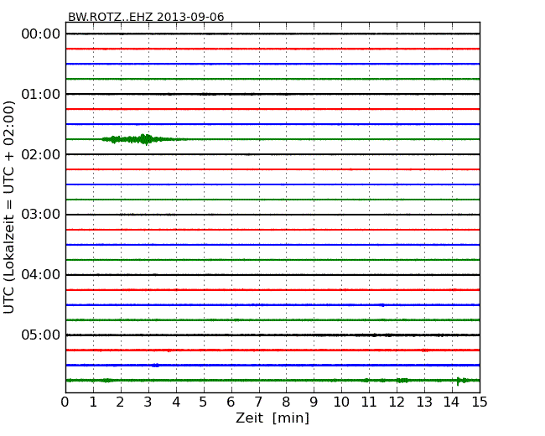Click the black trace disturbance near minute 11 at 05:00
Image resolution: width=545 pixels, height=436 pixels.
[374, 335]
